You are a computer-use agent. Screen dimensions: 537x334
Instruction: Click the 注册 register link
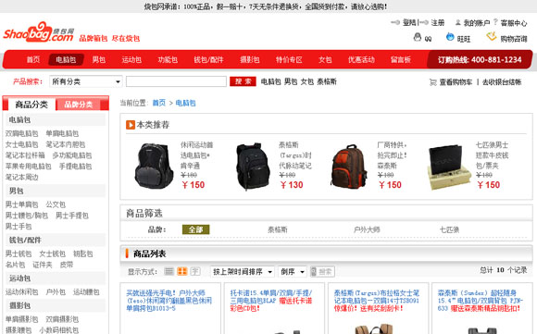[x=437, y=22]
